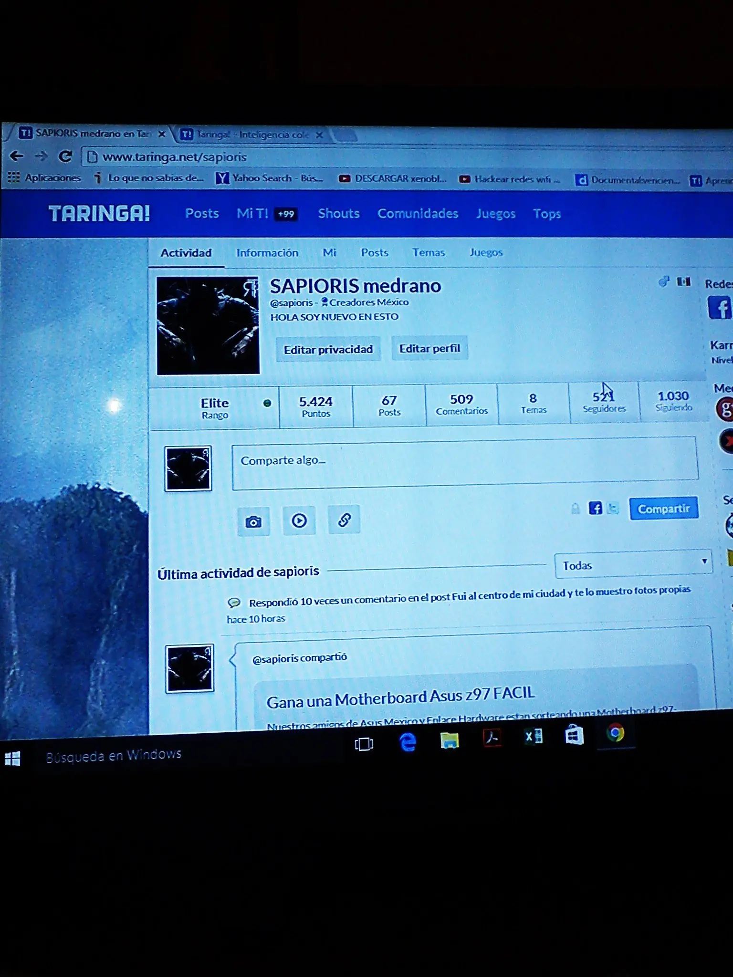This screenshot has height=977, width=733.
Task: Toggle Facebook sharing for the shout
Action: (595, 508)
